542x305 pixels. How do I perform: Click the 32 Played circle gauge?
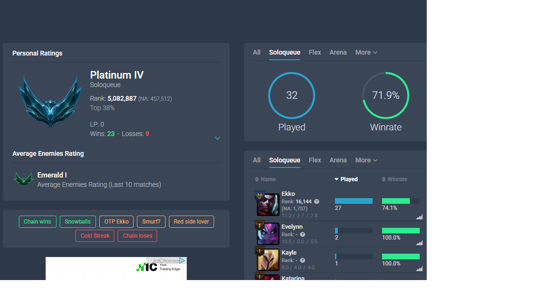pos(292,96)
